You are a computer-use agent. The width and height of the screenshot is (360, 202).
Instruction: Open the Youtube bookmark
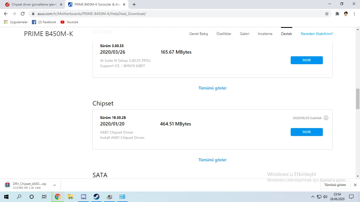[x=69, y=22]
